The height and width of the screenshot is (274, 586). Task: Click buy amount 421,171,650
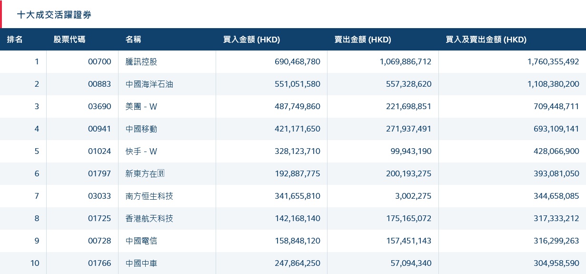point(298,129)
